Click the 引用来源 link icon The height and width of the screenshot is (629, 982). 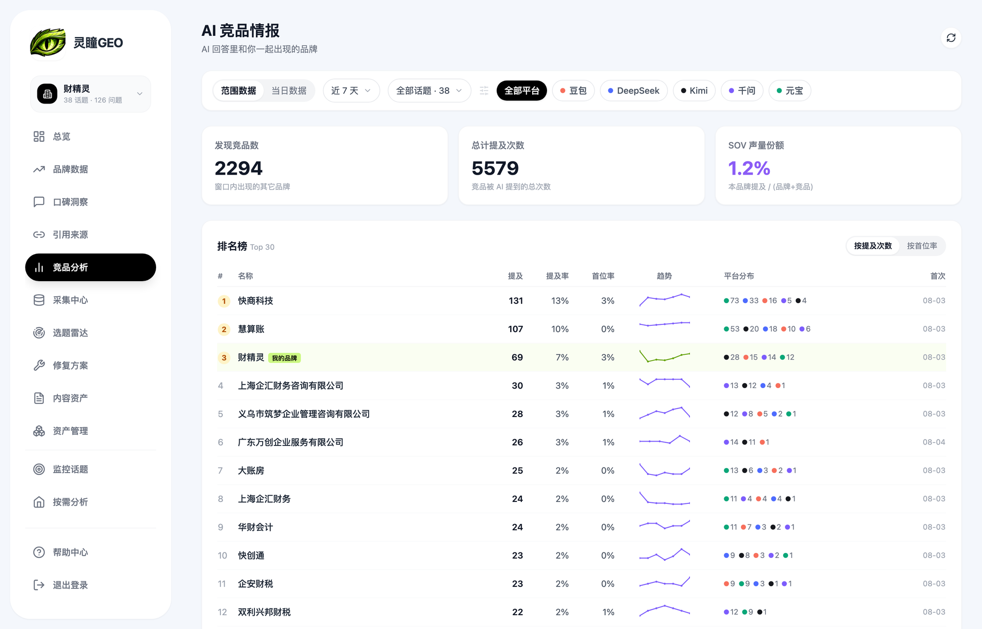[x=39, y=235]
